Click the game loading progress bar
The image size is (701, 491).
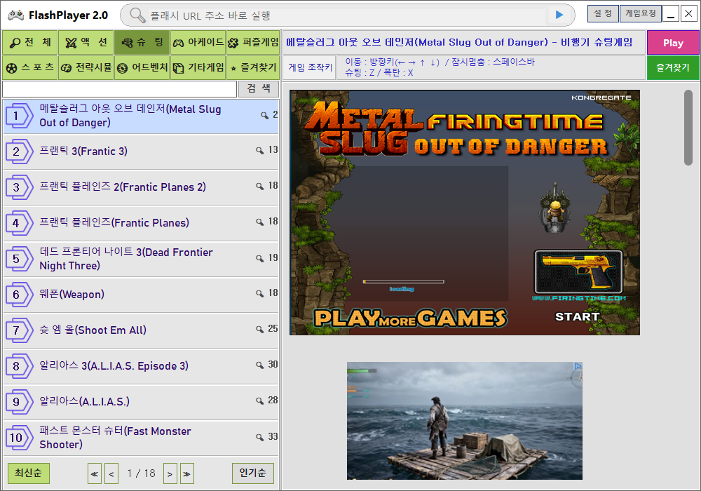pyautogui.click(x=403, y=282)
